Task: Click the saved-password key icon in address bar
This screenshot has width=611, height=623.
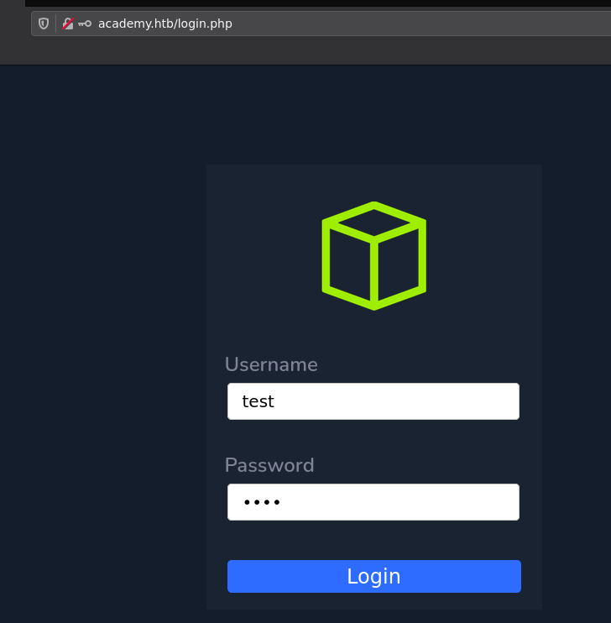Action: pos(85,24)
